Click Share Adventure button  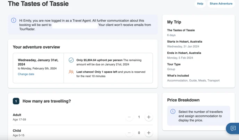pos(221,4)
